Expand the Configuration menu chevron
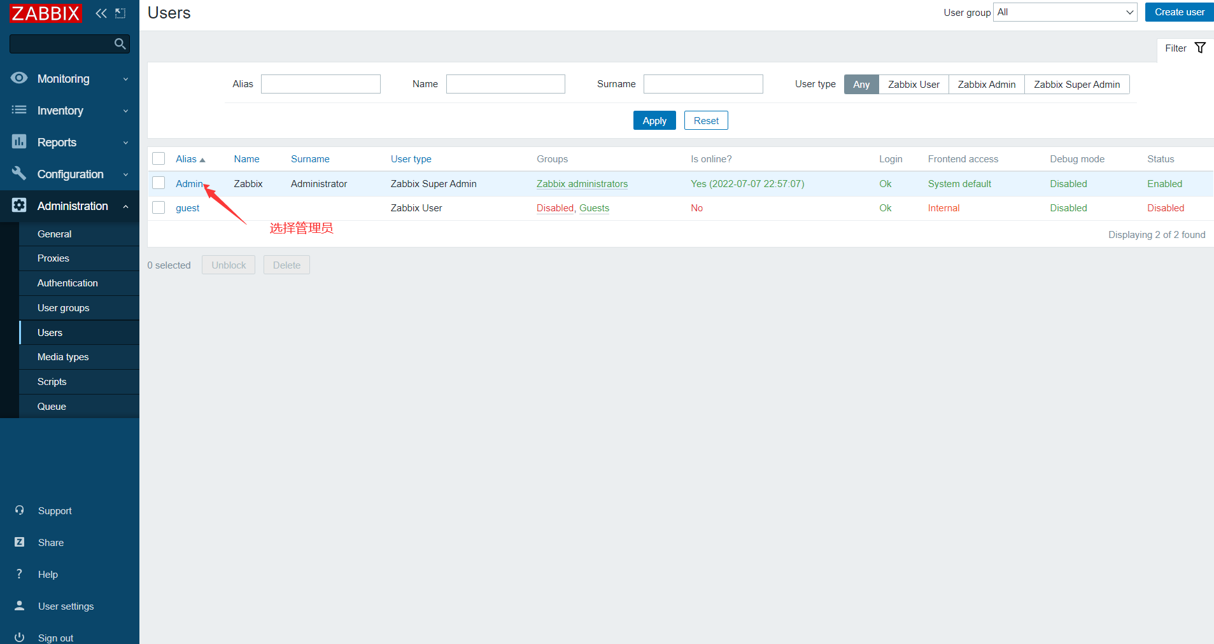1214x644 pixels. pos(125,174)
